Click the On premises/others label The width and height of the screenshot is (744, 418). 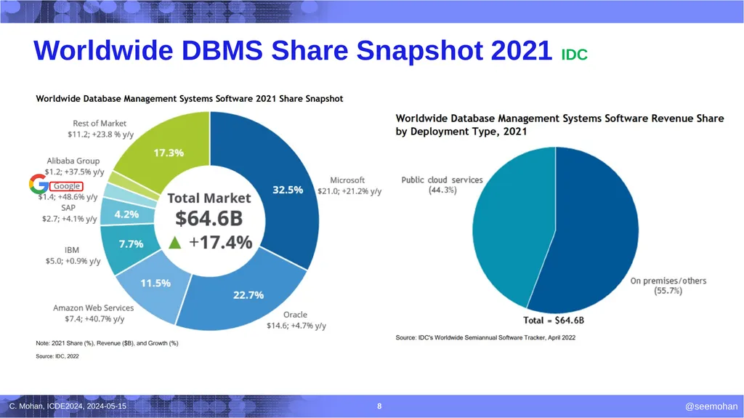(x=668, y=281)
